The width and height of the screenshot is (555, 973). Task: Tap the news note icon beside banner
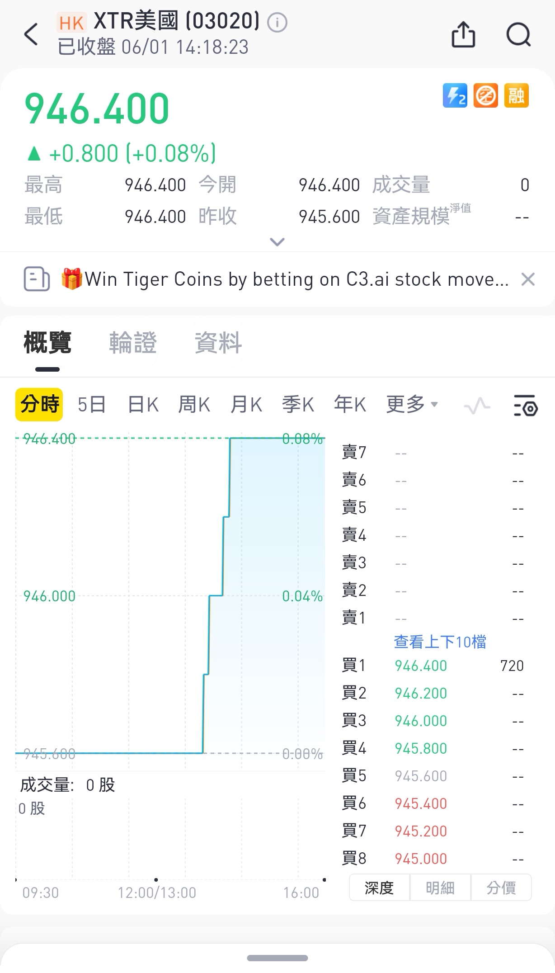pos(37,279)
